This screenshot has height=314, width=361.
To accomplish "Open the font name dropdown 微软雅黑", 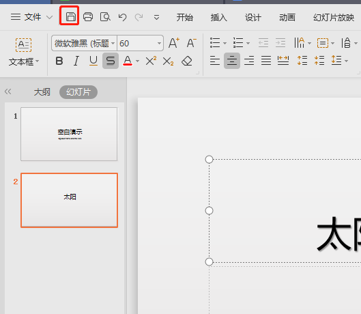I will point(113,43).
